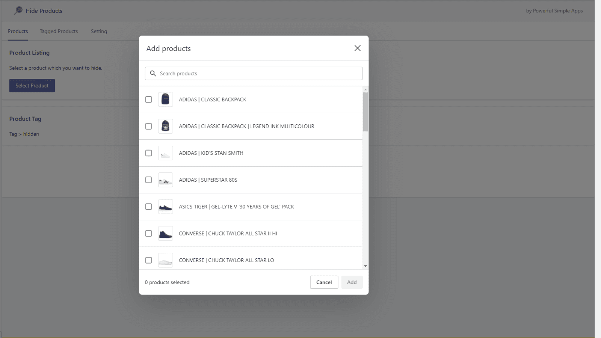601x338 pixels.
Task: Close the Add products dialog
Action: (x=357, y=48)
